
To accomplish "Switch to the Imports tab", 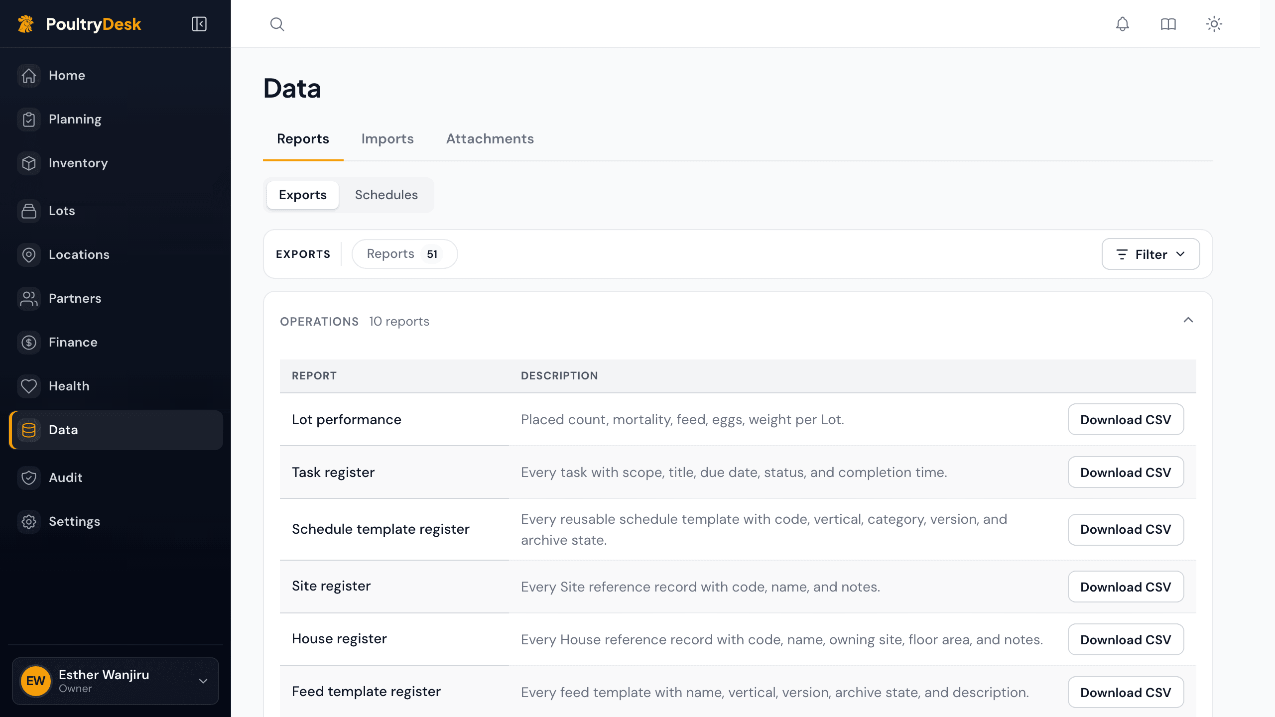I will [x=387, y=139].
